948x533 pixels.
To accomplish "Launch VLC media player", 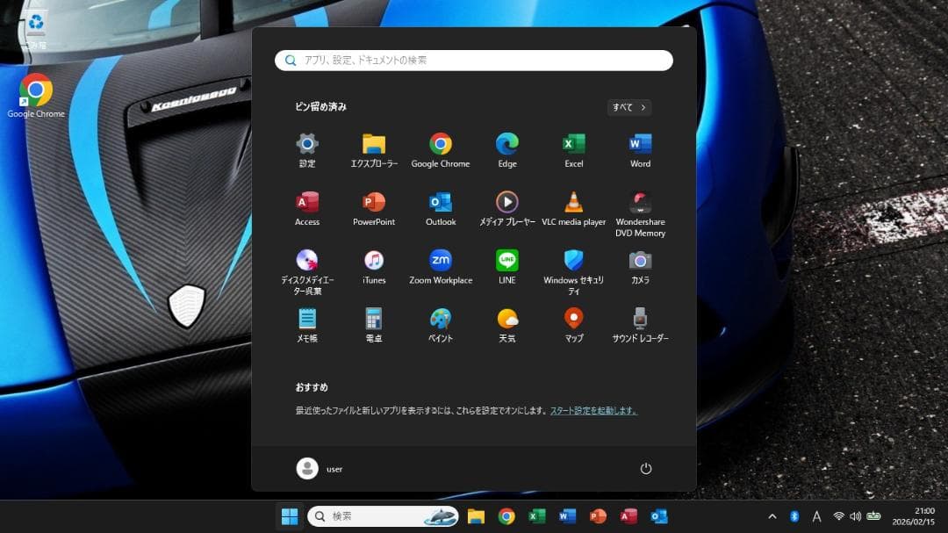I will pyautogui.click(x=573, y=209).
